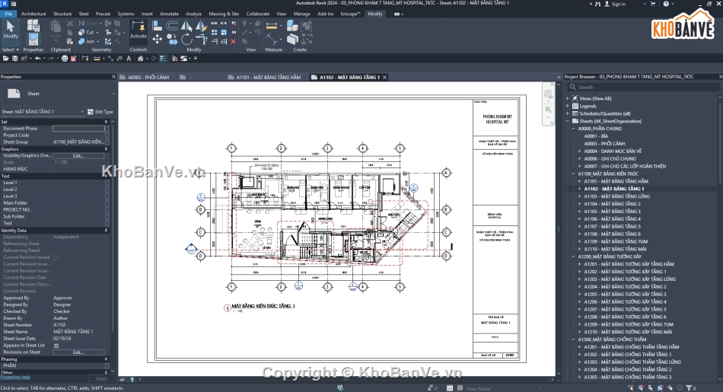Image resolution: width=723 pixels, height=392 pixels.
Task: Click the small box beside Sub Folder
Action: coord(107,216)
